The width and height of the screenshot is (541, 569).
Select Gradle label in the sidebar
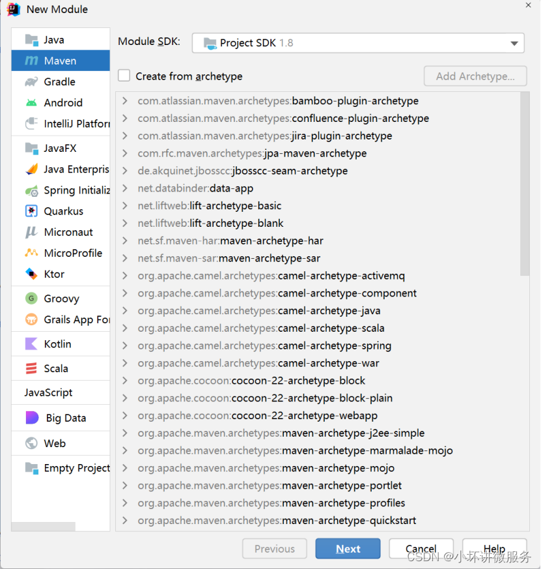tap(59, 81)
